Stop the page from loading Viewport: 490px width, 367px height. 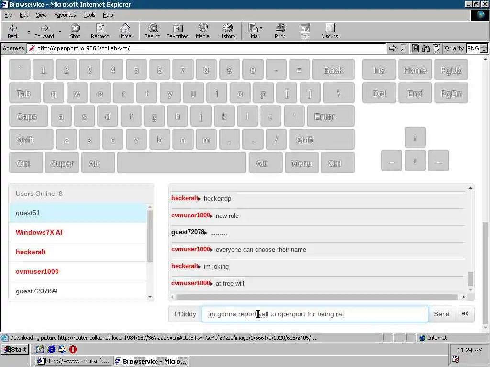[x=75, y=31]
